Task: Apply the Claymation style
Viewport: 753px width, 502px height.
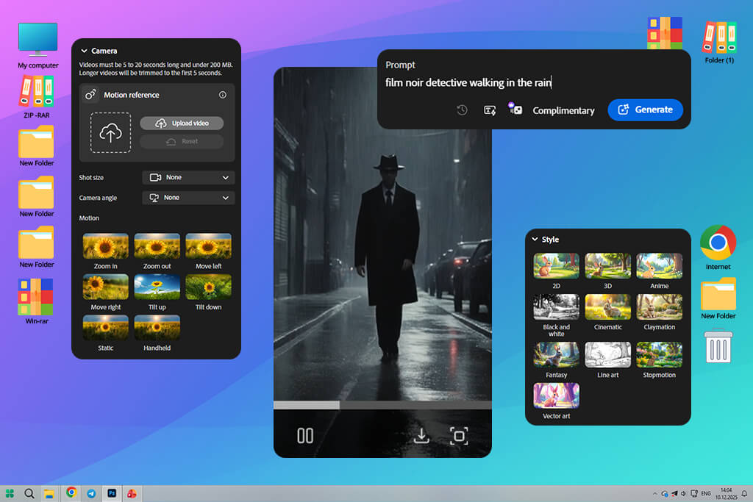Action: pos(659,307)
